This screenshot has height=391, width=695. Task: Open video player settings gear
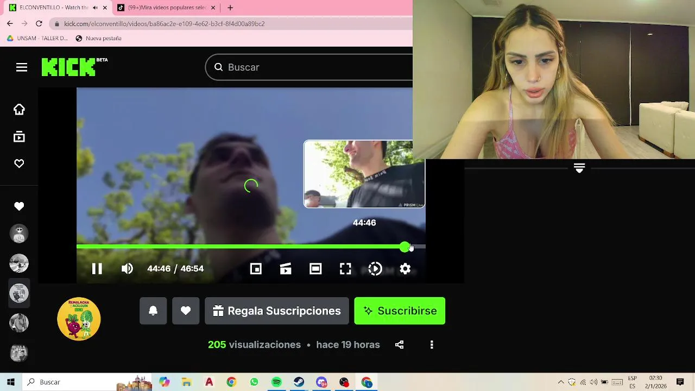point(405,269)
